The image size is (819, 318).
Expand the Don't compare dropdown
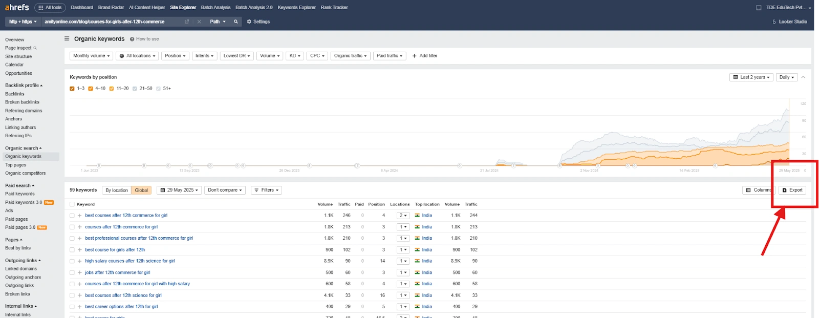pos(225,190)
